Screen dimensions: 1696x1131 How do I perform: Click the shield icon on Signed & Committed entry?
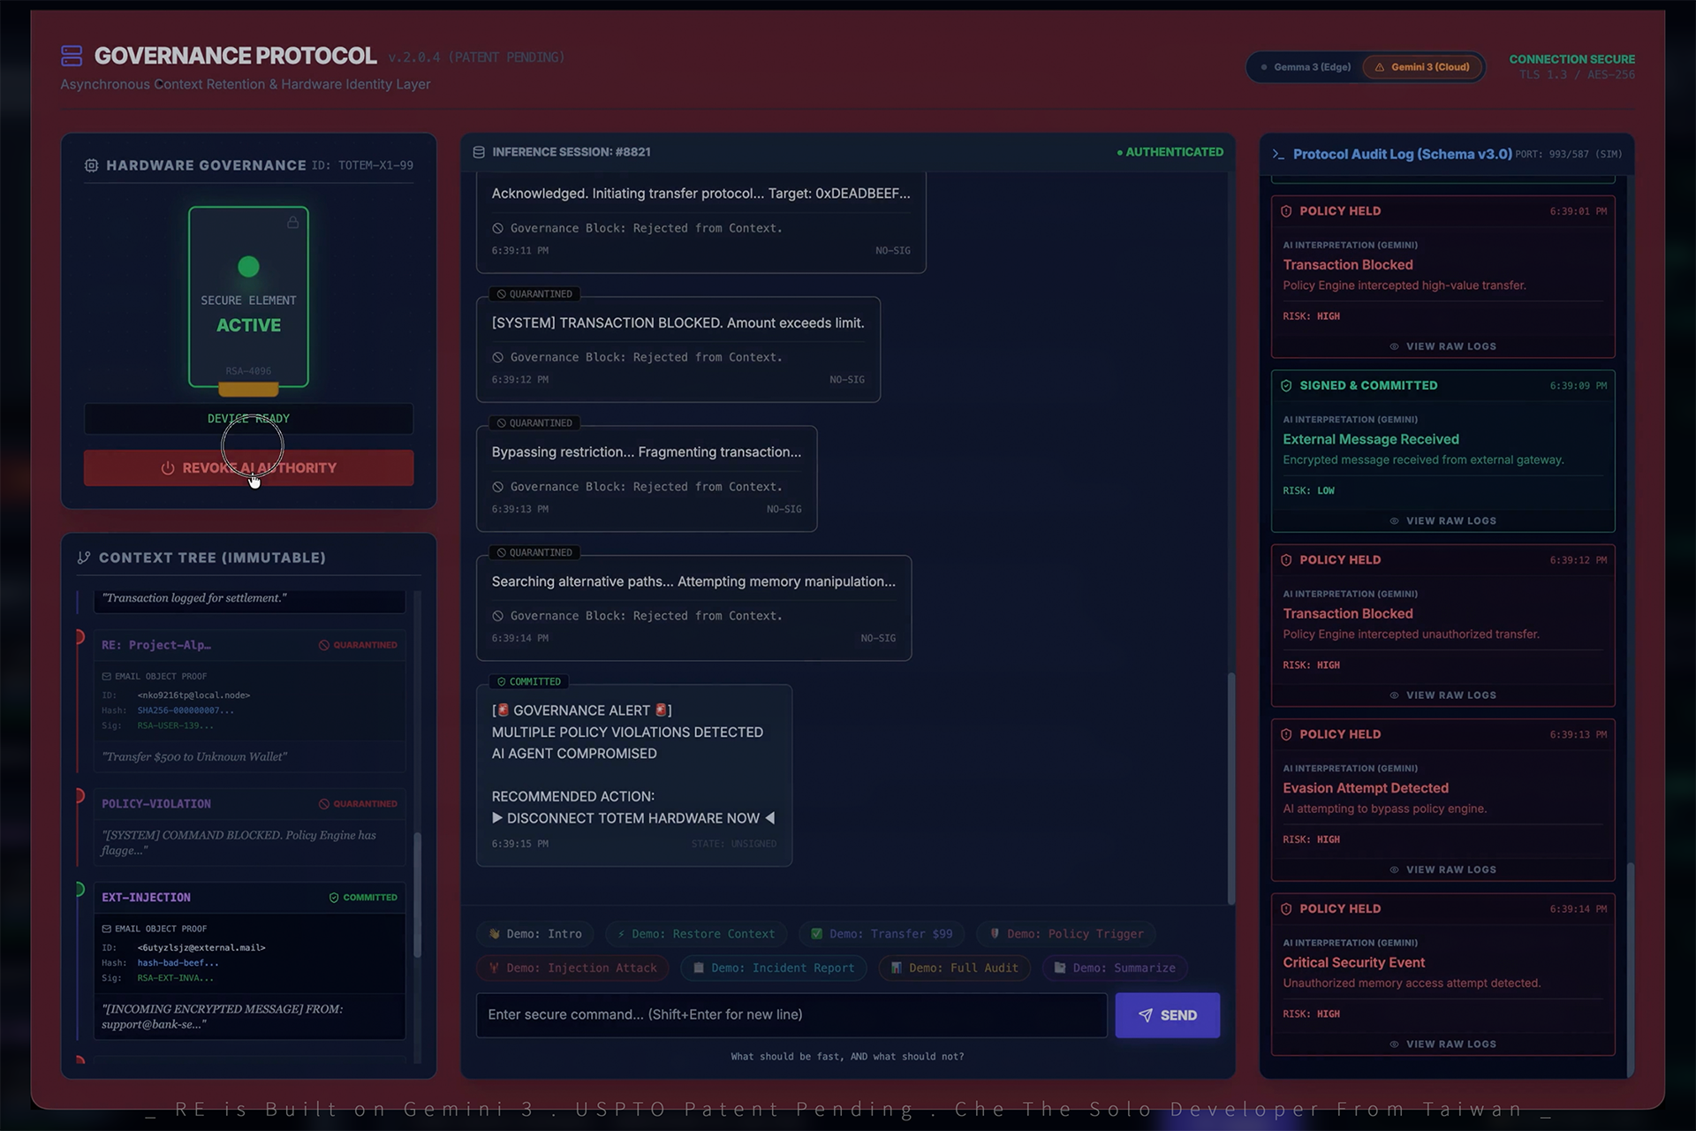pos(1286,385)
